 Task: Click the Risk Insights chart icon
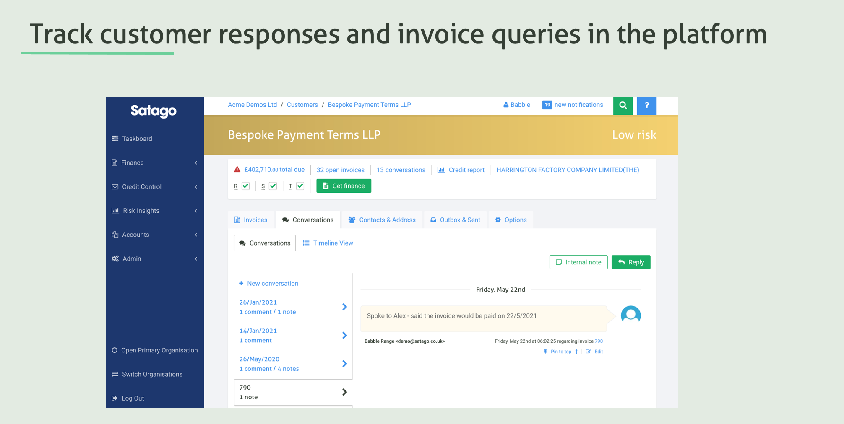[x=115, y=211]
